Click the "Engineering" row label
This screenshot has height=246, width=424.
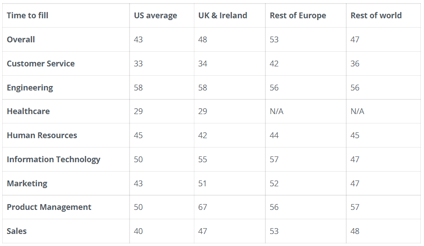click(30, 88)
